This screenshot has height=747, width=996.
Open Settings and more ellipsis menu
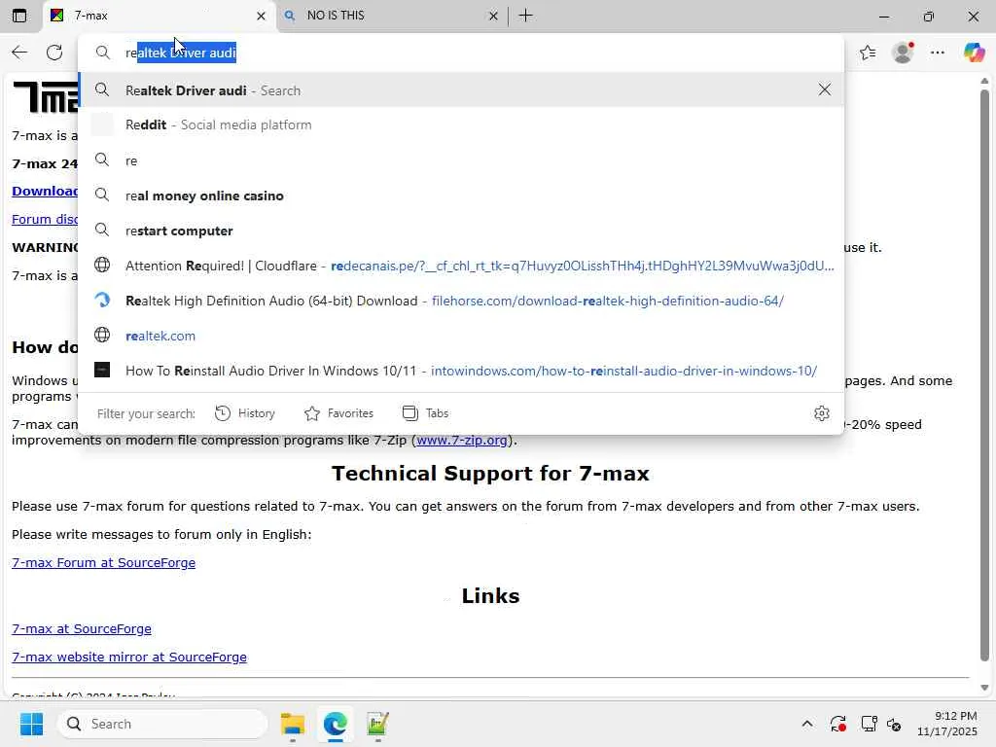[x=938, y=53]
